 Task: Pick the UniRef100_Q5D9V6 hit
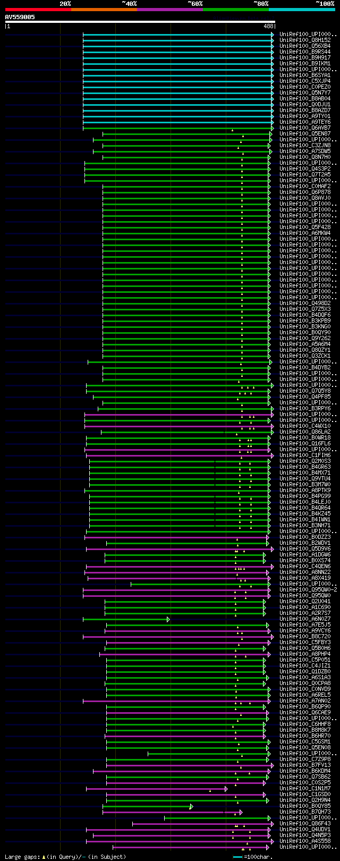coord(305,548)
